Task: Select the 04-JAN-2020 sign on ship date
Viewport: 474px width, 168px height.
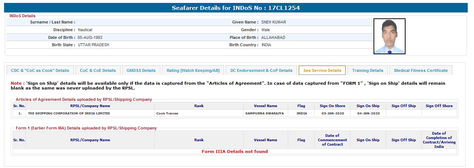Action: tap(368, 113)
